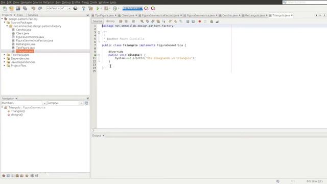Open Run Project dropdown arrow
This screenshot has height=184, width=327.
click(x=101, y=8)
